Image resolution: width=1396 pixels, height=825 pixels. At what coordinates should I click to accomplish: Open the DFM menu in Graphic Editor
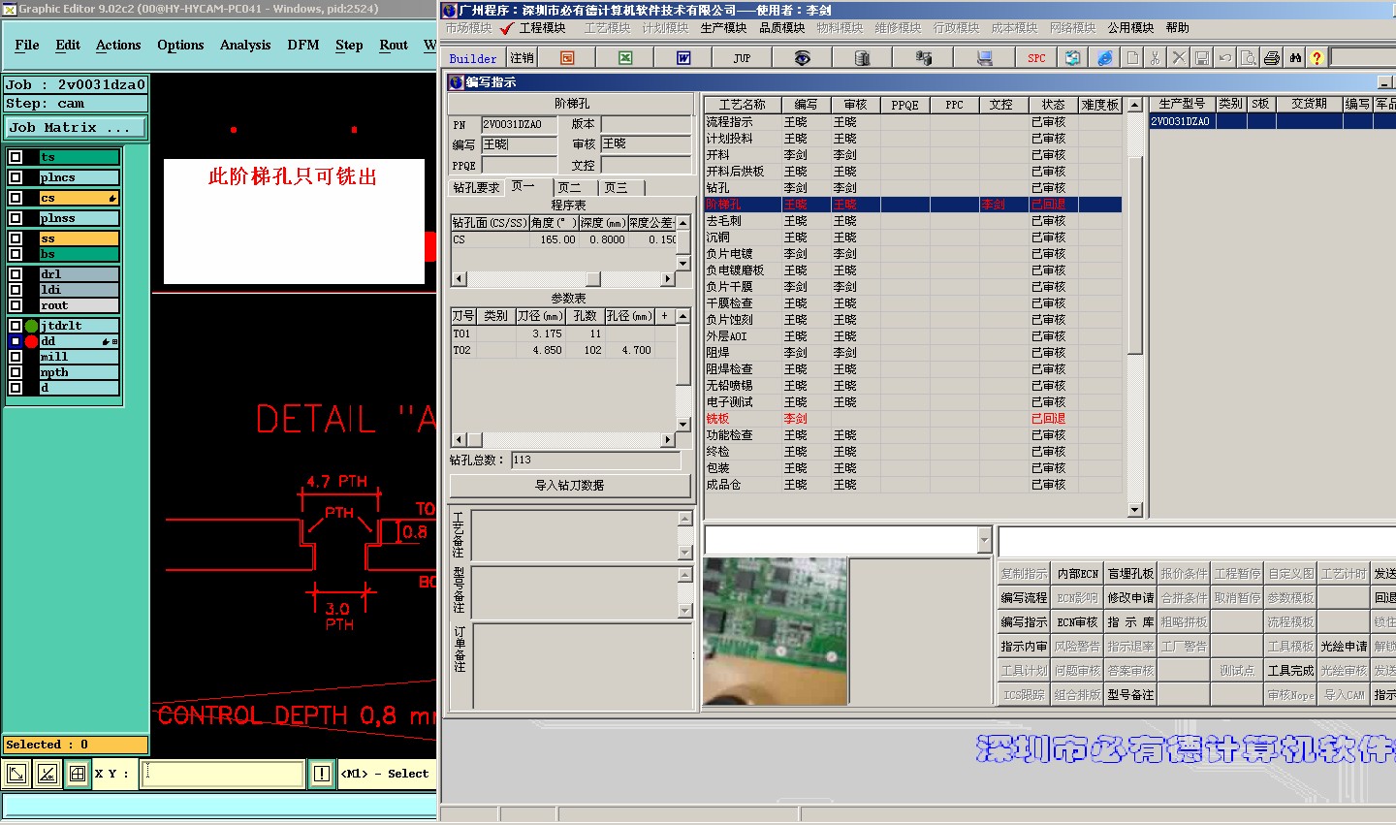point(303,45)
